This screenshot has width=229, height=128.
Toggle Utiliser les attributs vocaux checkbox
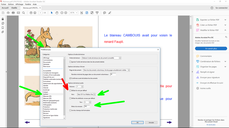click(70, 98)
